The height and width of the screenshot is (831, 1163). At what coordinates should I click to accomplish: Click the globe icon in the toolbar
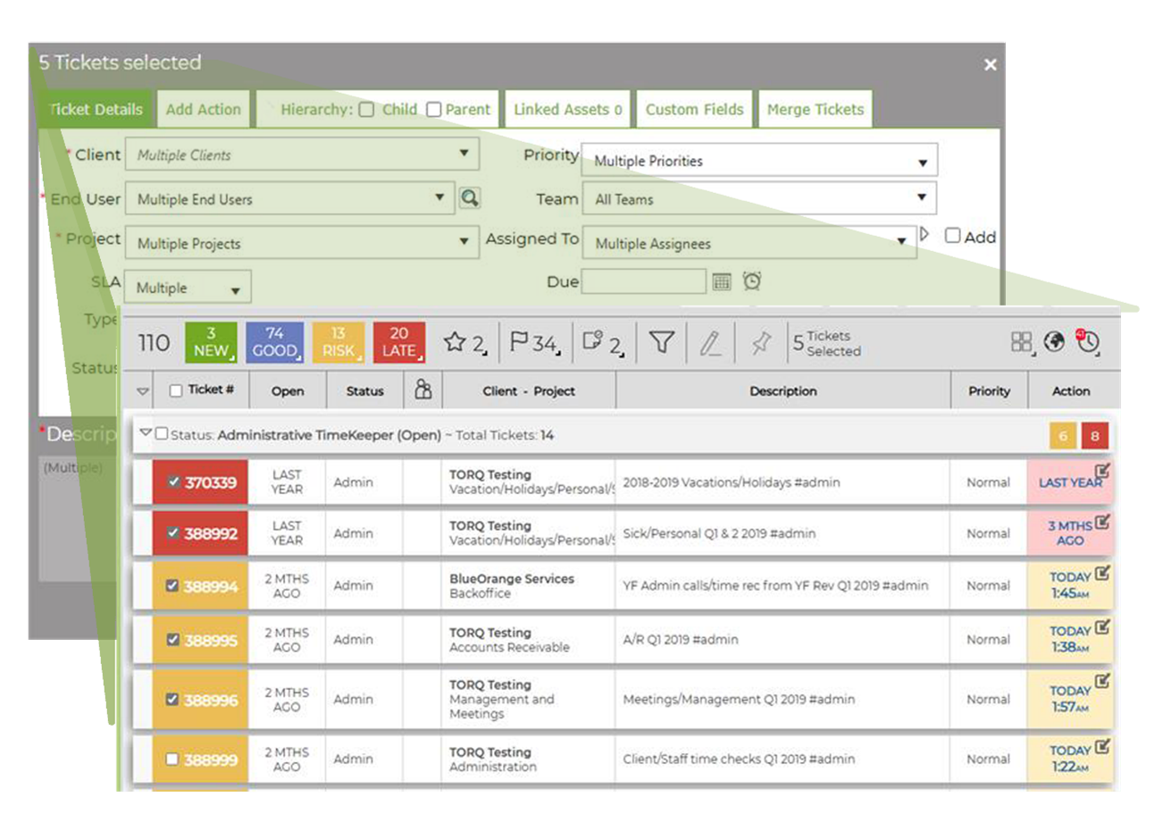tap(1054, 341)
